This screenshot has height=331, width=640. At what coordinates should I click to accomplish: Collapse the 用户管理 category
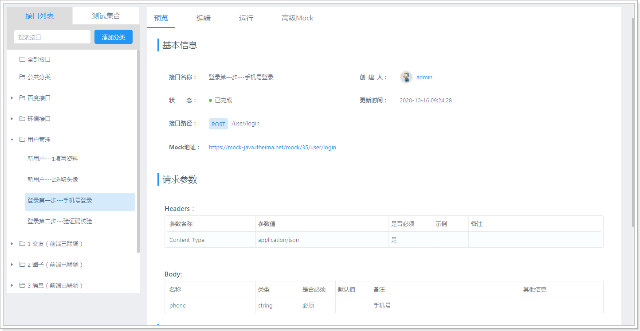(x=12, y=139)
